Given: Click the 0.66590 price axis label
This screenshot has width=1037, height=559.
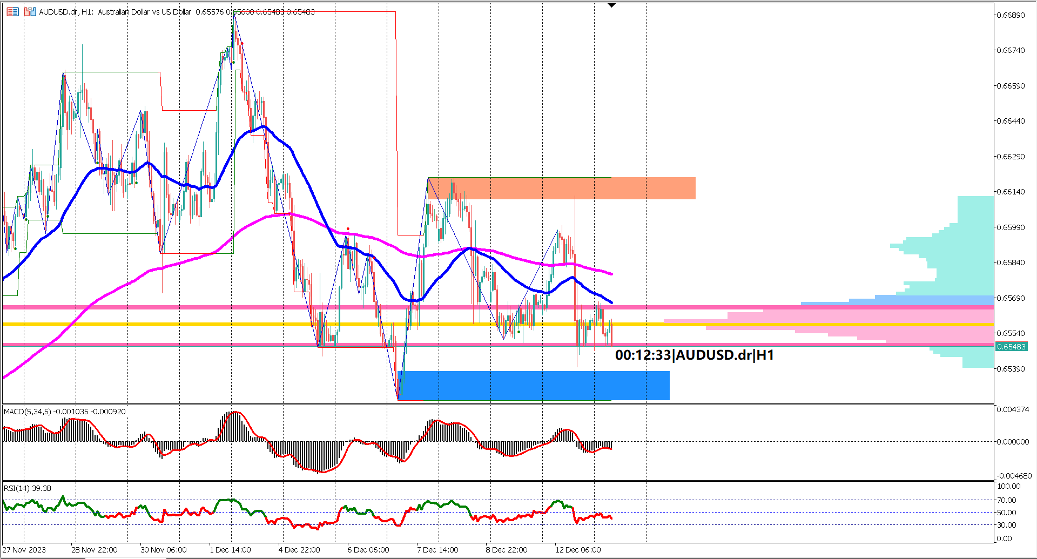Looking at the screenshot, I should (x=1011, y=86).
